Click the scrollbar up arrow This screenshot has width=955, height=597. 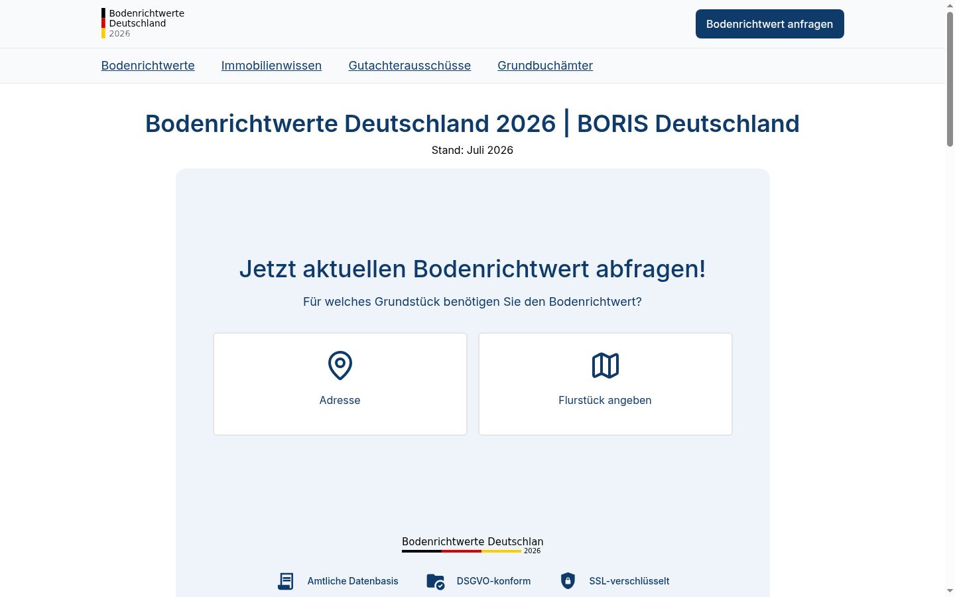[x=950, y=5]
